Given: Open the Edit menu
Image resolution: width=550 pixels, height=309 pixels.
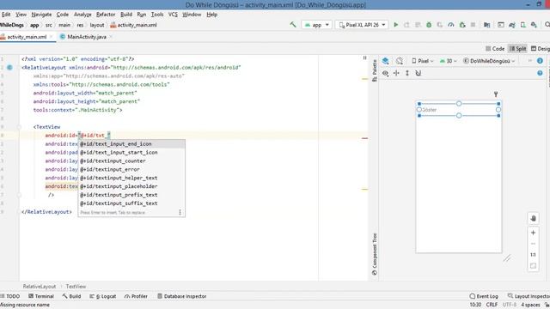Looking at the screenshot, I should (6, 15).
